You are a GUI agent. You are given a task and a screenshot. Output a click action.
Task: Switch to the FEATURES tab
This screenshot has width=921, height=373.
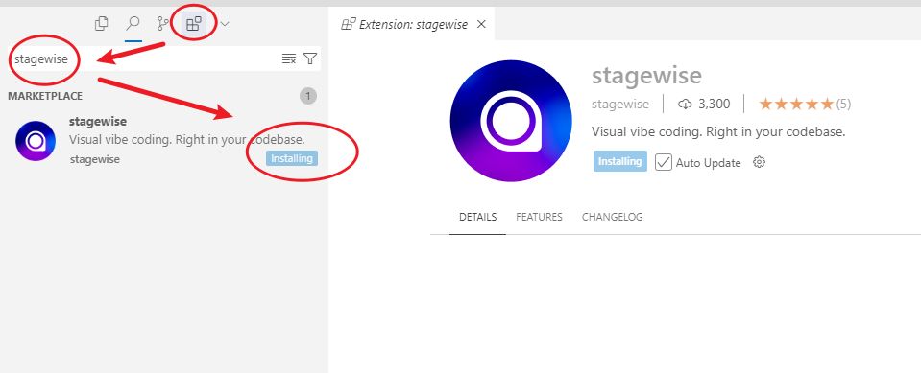coord(539,217)
